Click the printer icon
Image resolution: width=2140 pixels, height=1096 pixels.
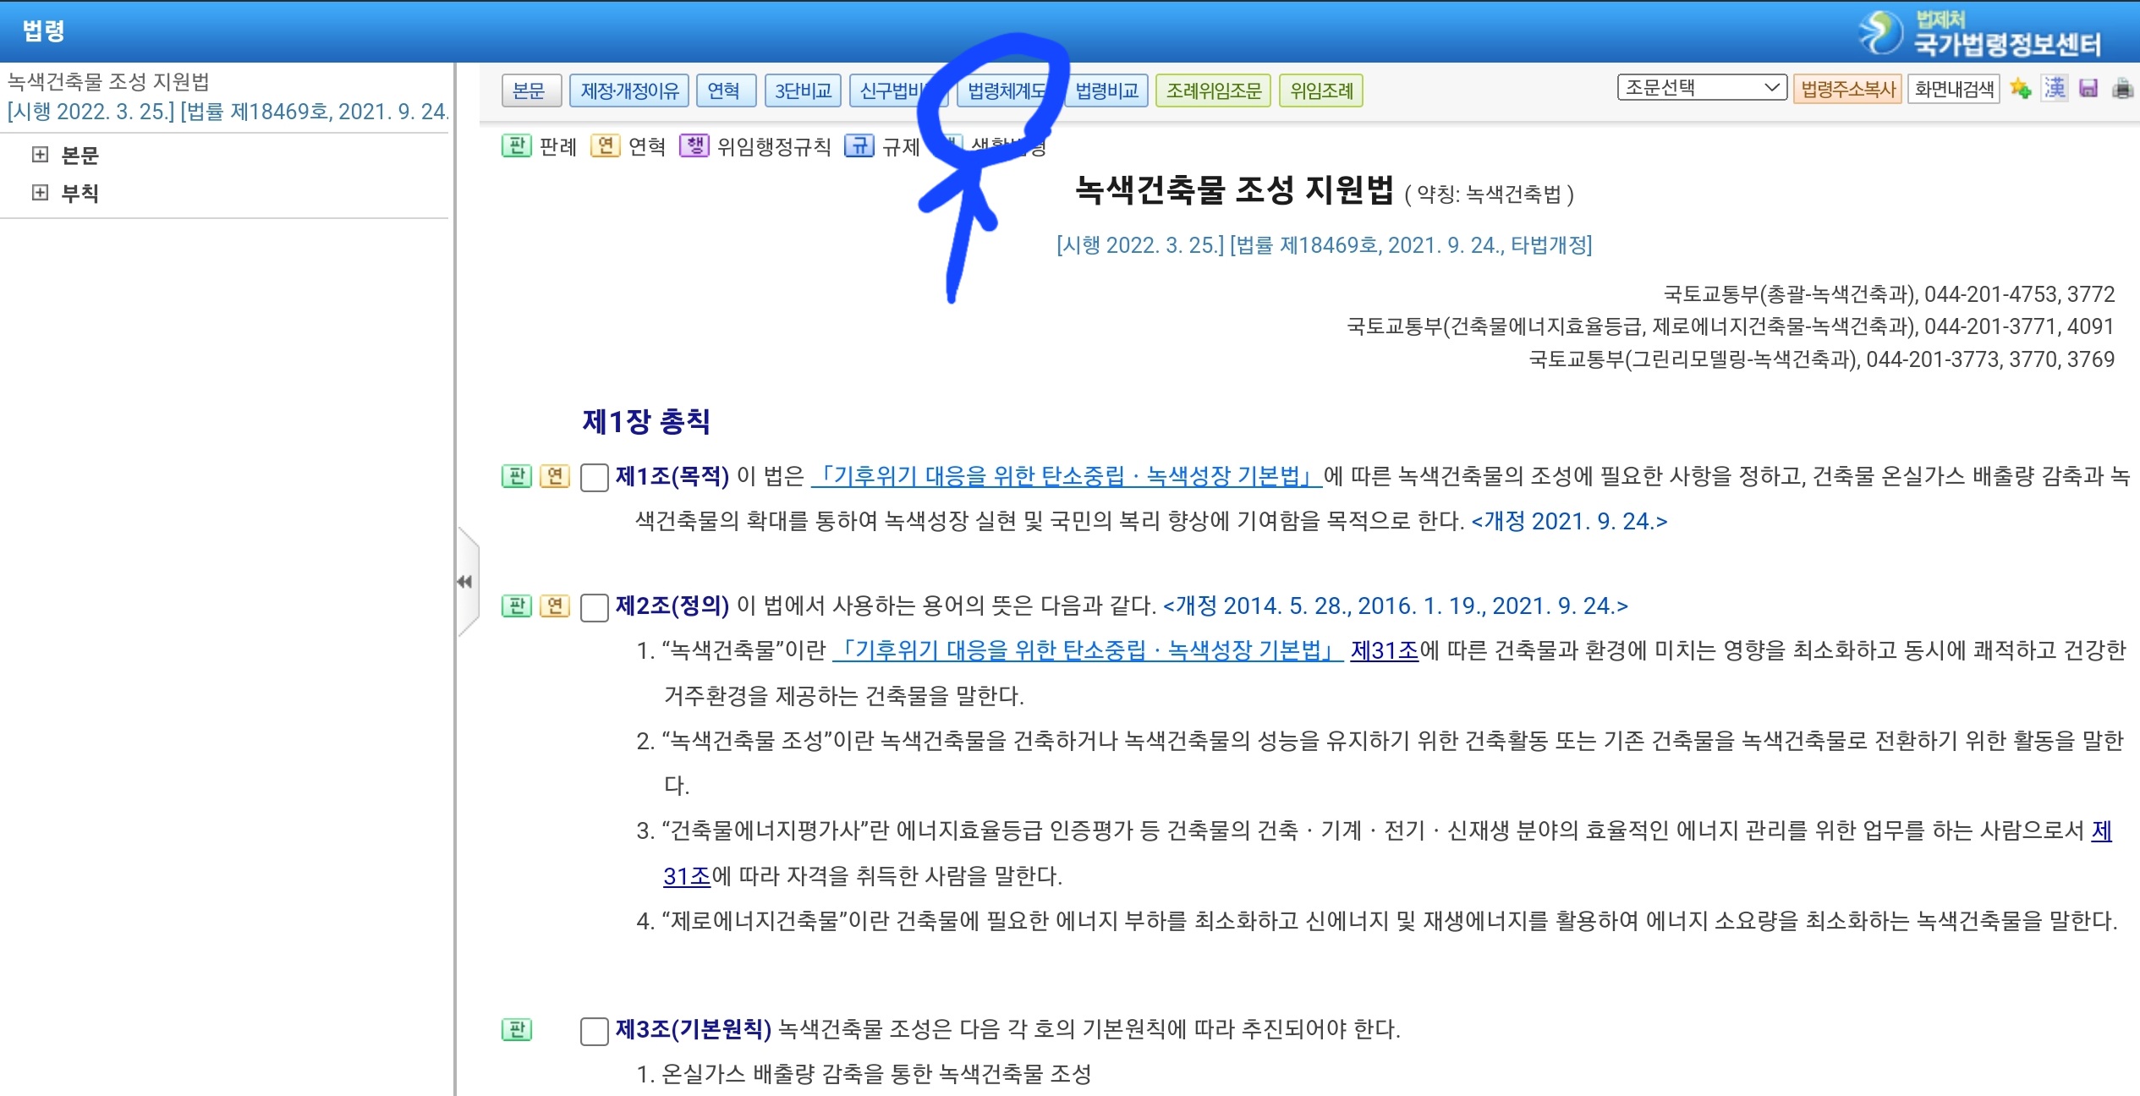click(x=2122, y=89)
